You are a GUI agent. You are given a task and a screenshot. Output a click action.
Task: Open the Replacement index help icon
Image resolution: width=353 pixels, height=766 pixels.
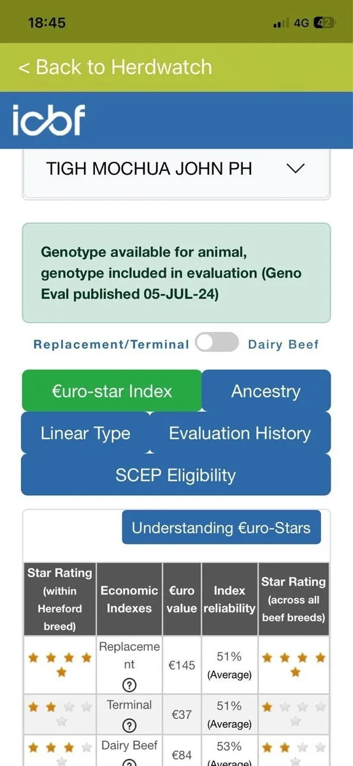pyautogui.click(x=129, y=686)
